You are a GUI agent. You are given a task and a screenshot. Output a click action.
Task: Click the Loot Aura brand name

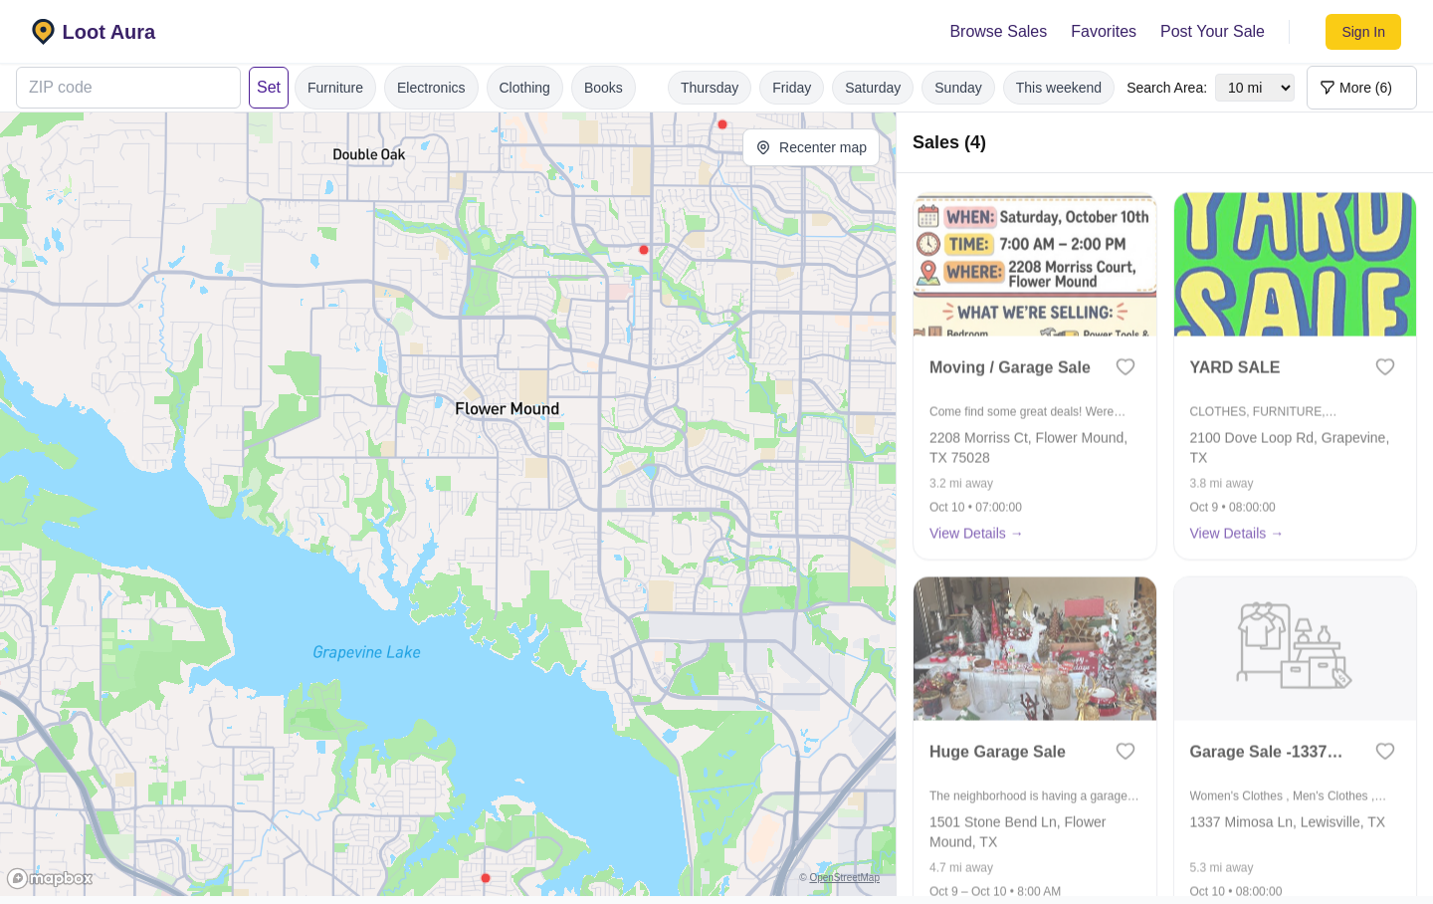click(108, 32)
